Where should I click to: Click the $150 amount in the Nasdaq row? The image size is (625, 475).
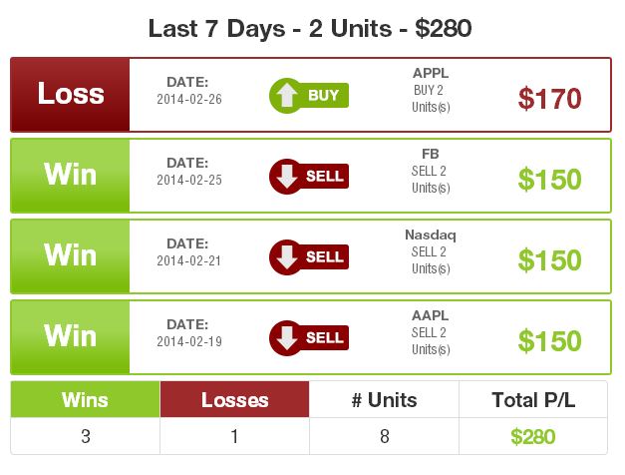(x=549, y=259)
